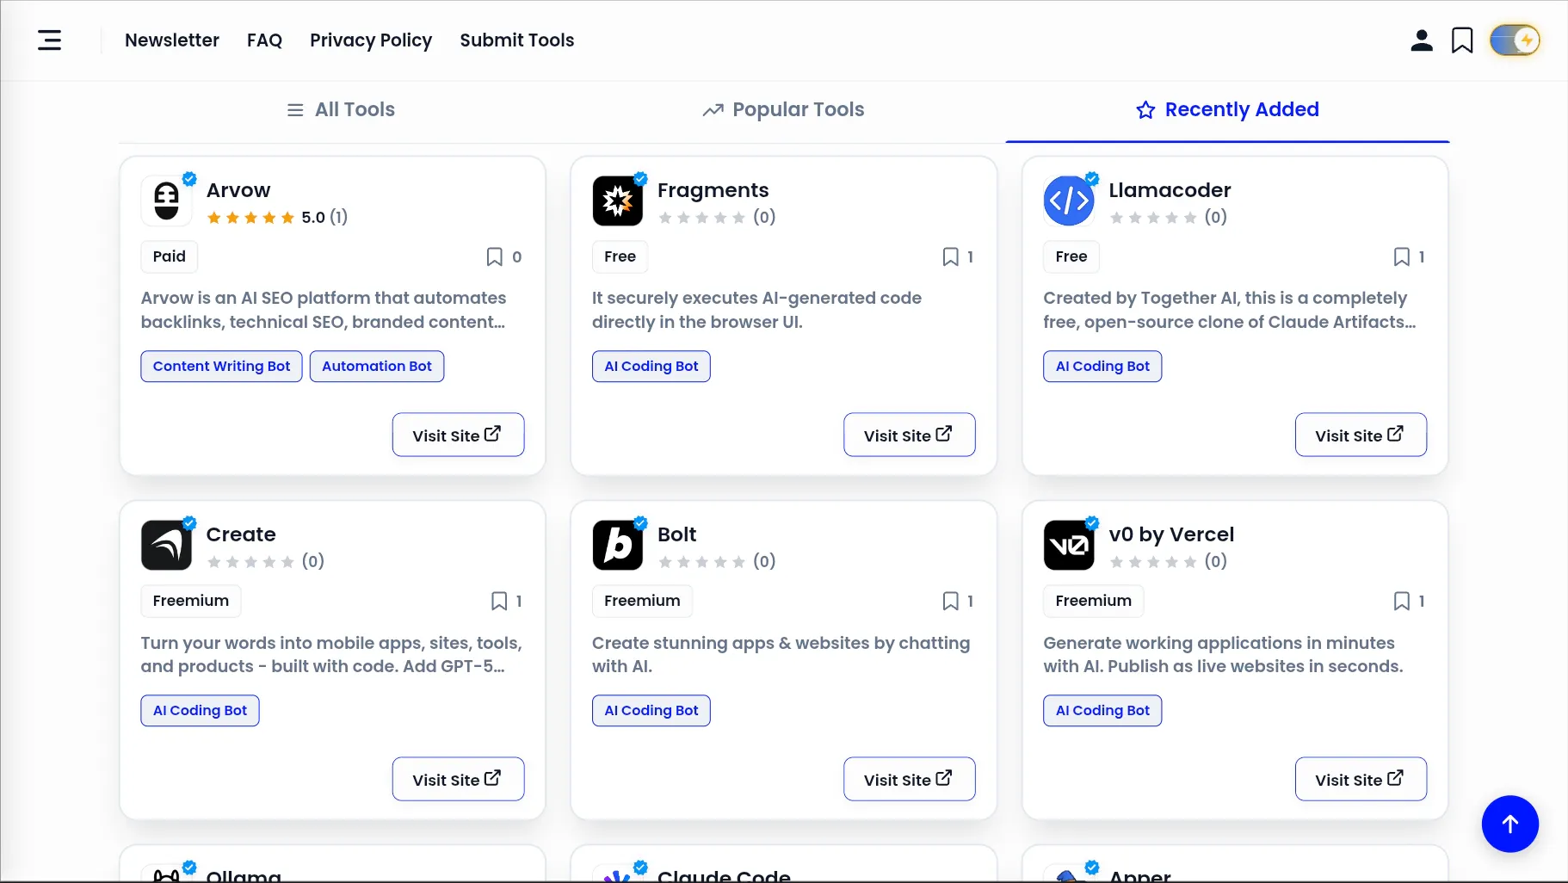
Task: Click the Create app logo
Action: (166, 545)
